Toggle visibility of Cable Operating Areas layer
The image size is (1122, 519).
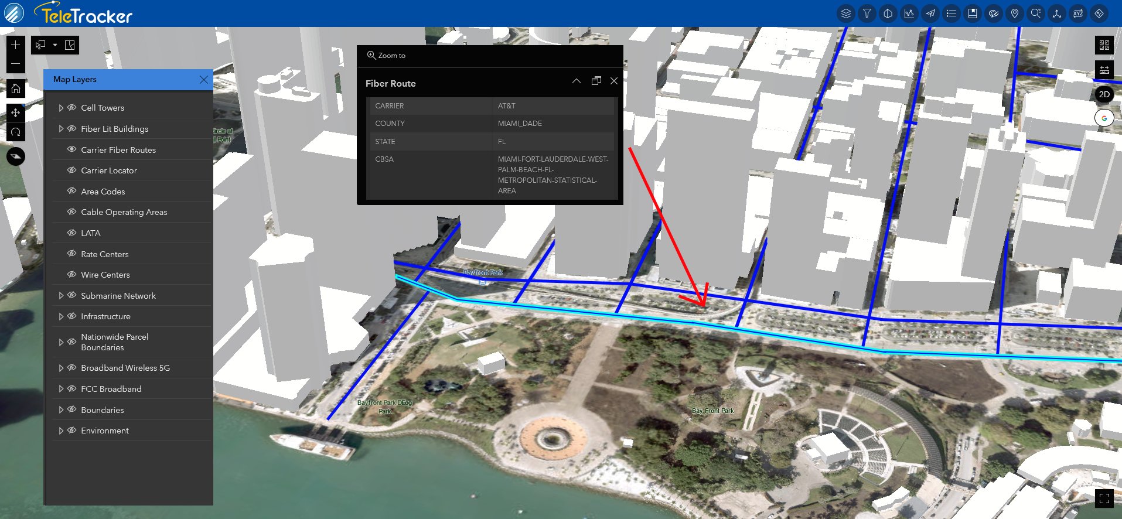tap(72, 212)
